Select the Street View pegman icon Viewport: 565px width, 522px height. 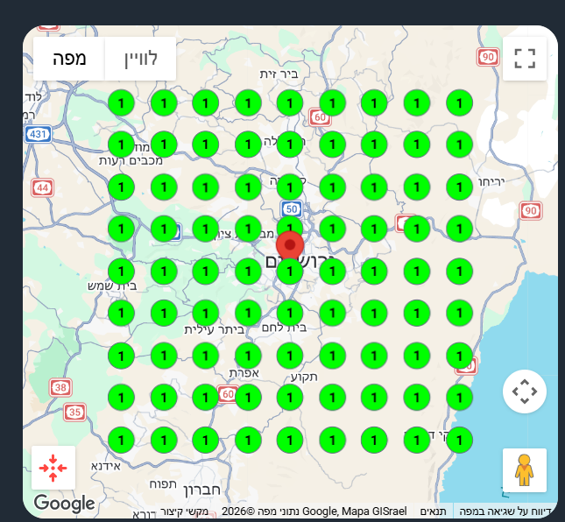click(525, 470)
